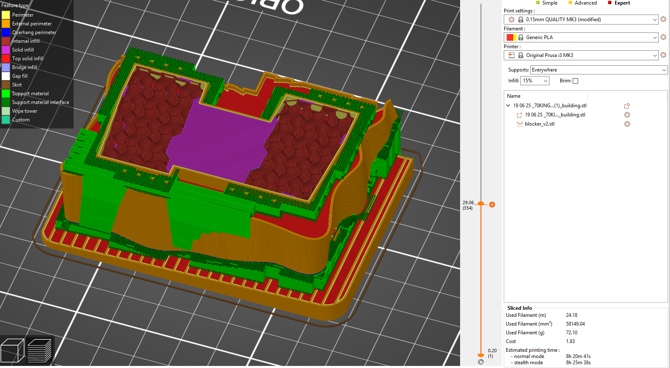Click the Top solid infill red swatch
The image size is (670, 368).
coord(6,59)
